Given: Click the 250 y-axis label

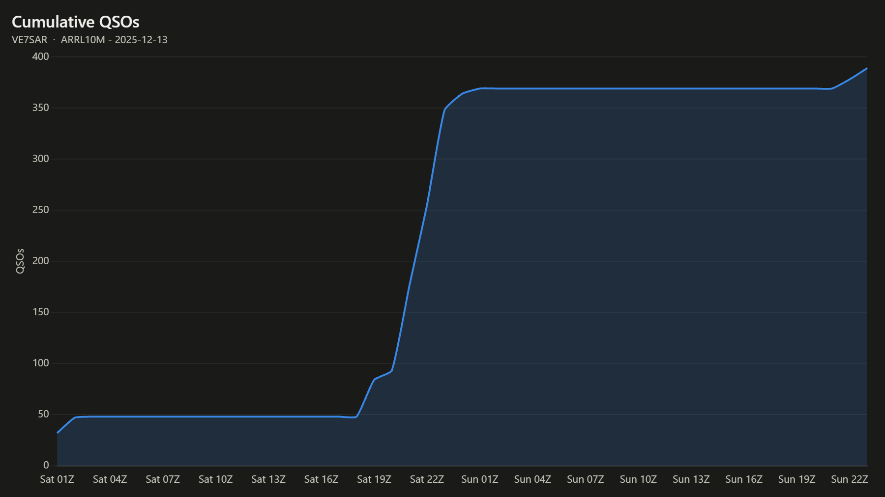Looking at the screenshot, I should [41, 210].
